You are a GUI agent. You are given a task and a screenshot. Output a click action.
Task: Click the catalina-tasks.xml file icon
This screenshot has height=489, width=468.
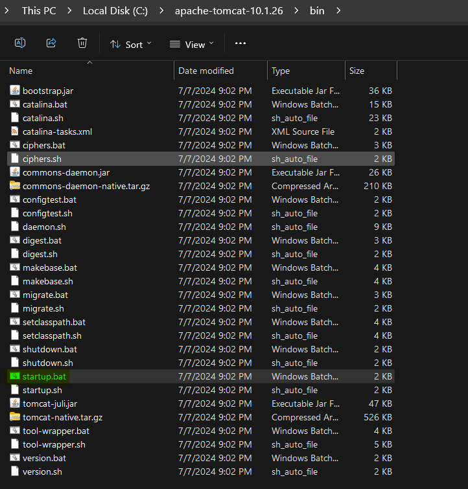click(15, 131)
